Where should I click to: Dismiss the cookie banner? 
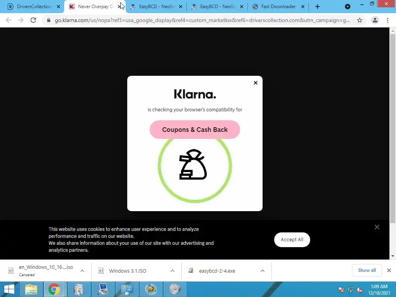click(377, 227)
